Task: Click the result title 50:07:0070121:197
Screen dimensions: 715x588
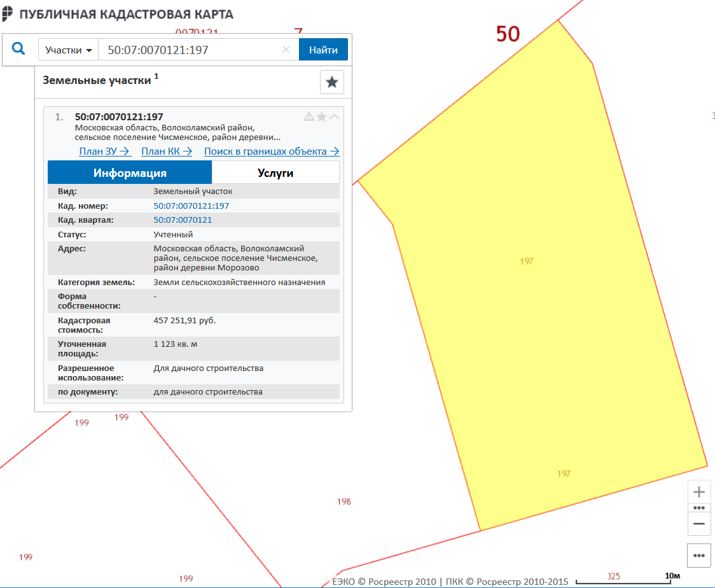Action: pyautogui.click(x=119, y=117)
